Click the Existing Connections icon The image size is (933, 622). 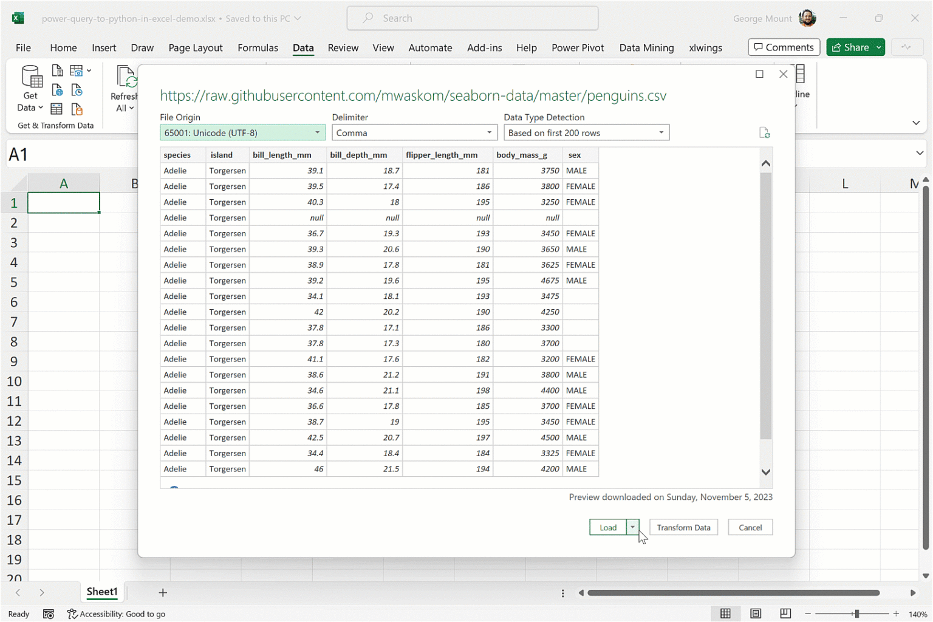click(x=77, y=109)
